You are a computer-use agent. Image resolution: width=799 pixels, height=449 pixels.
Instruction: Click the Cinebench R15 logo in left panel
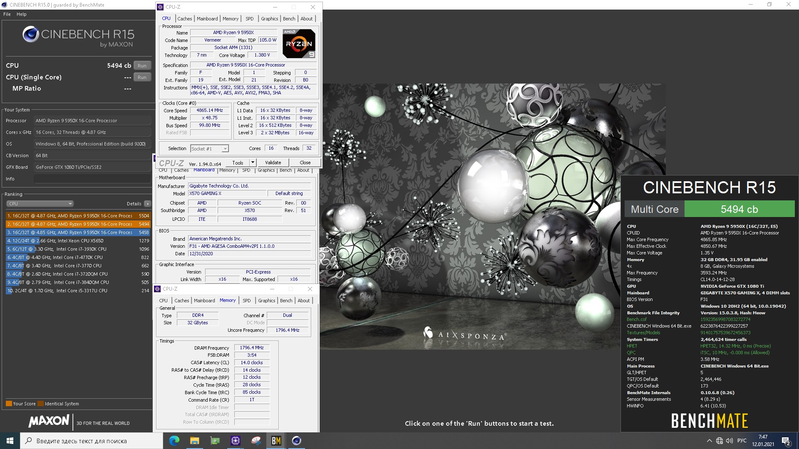(78, 37)
